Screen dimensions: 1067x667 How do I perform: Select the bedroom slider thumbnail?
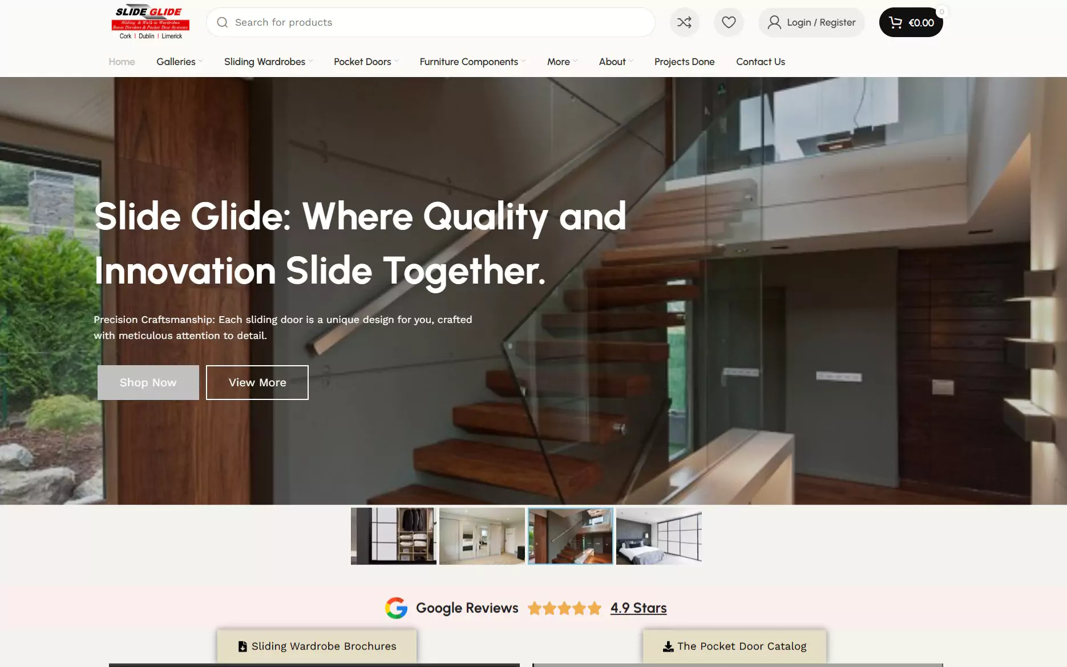pyautogui.click(x=658, y=536)
